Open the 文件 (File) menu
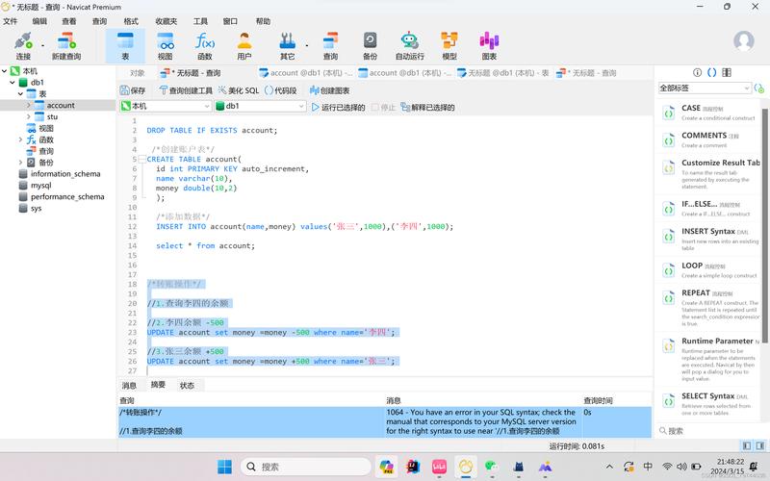This screenshot has height=481, width=770. pos(11,21)
